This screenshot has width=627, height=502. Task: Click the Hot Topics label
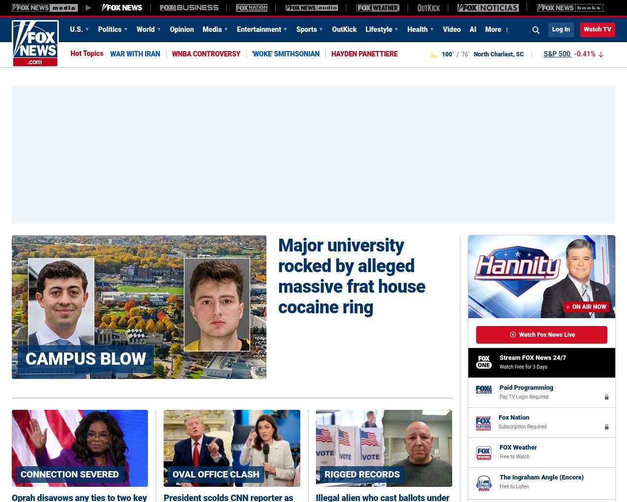(87, 53)
